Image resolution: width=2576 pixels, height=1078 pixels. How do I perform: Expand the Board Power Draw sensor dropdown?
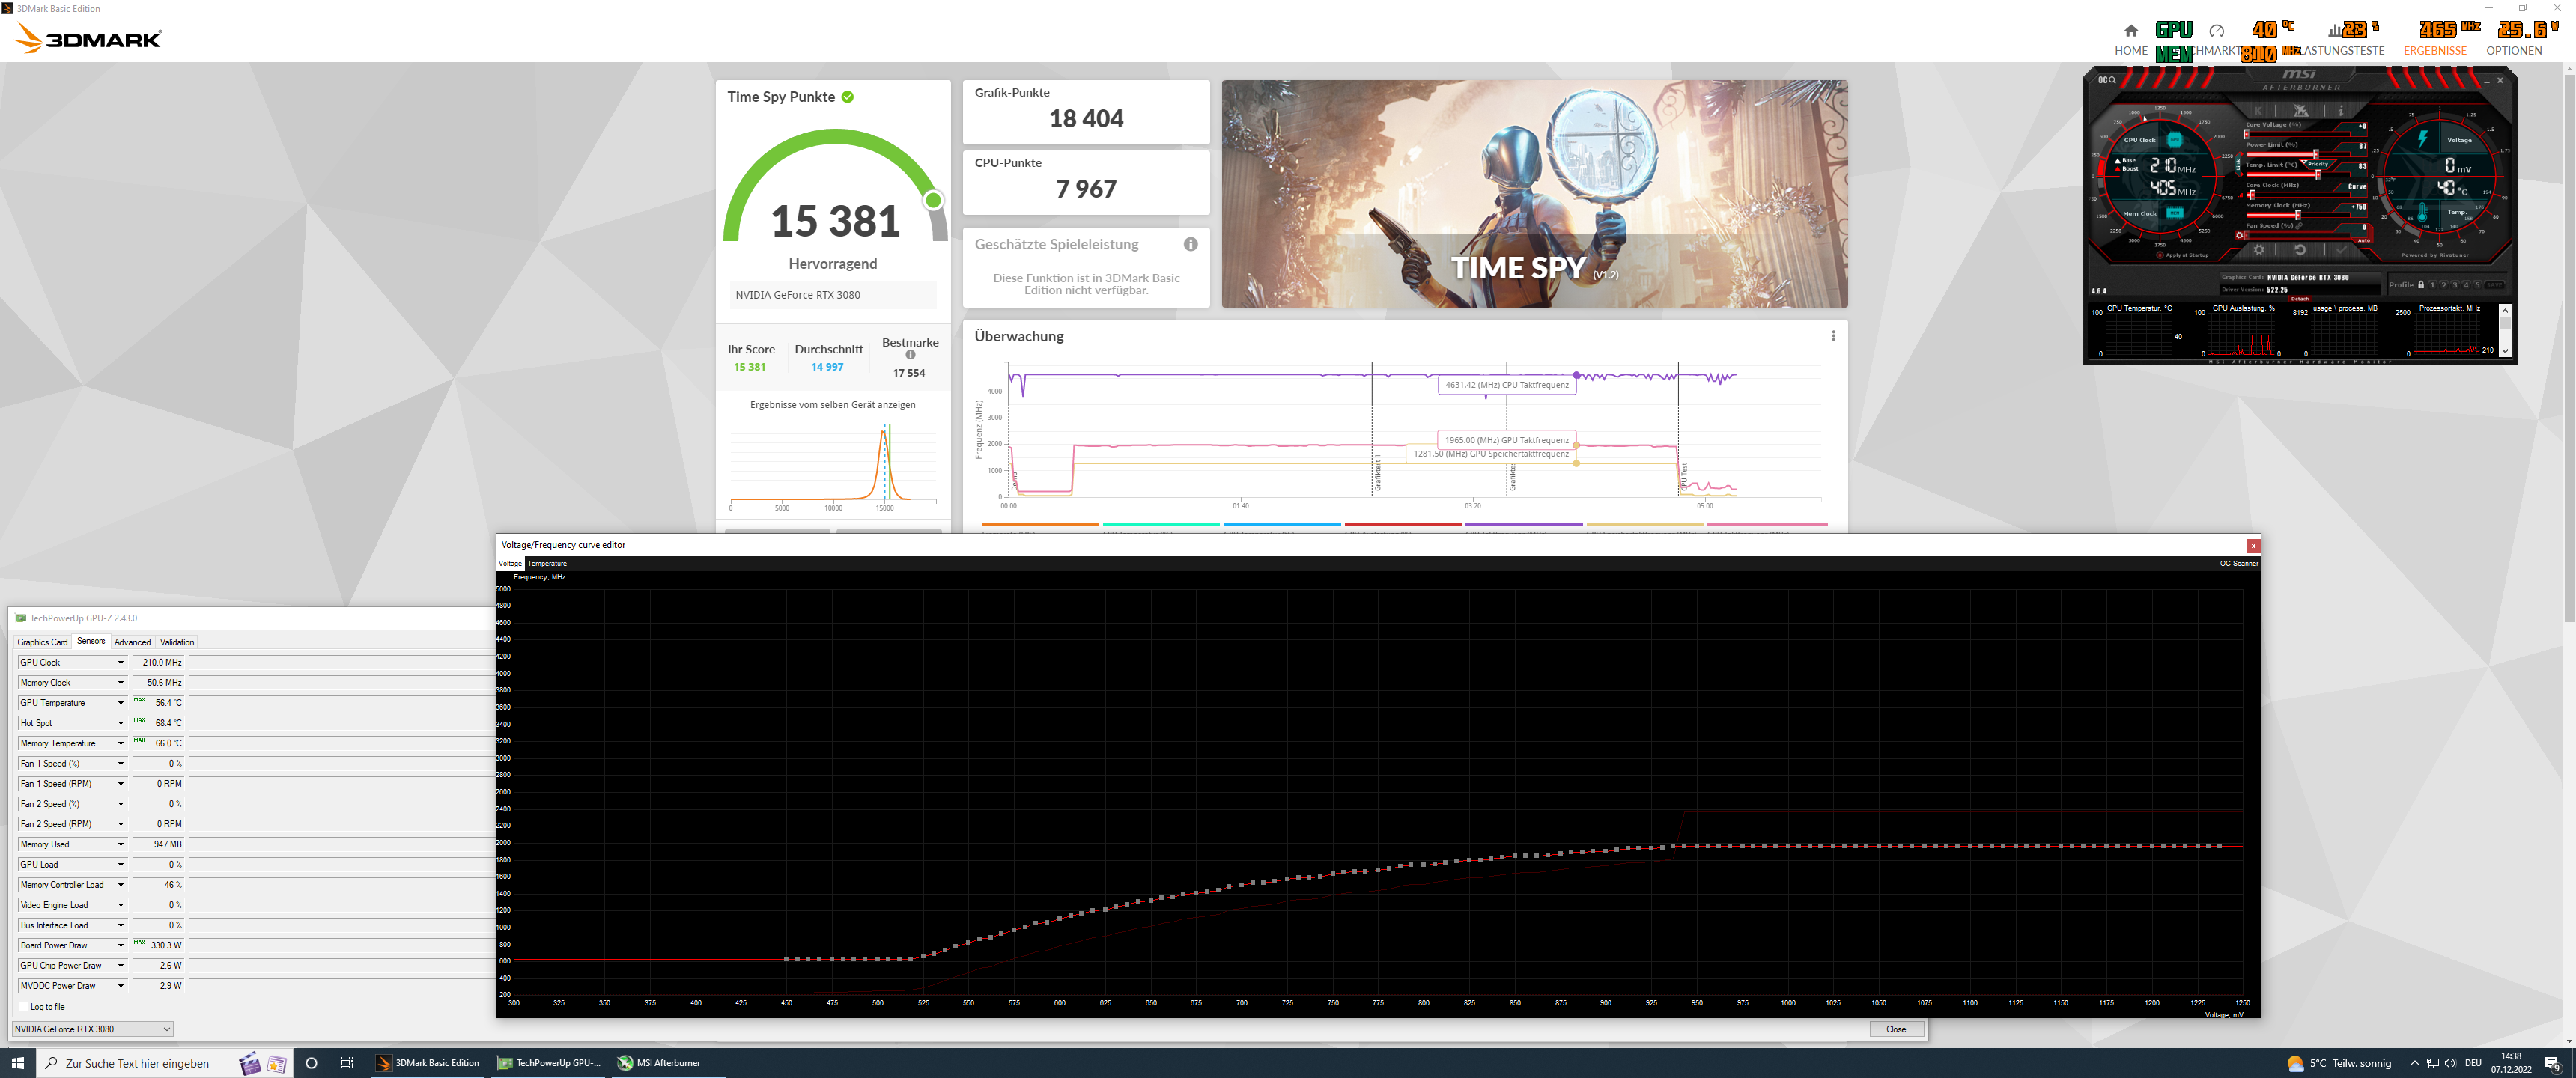121,945
